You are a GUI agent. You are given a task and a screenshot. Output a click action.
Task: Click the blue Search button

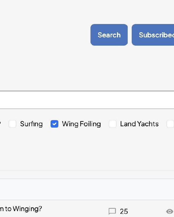pyautogui.click(x=109, y=35)
